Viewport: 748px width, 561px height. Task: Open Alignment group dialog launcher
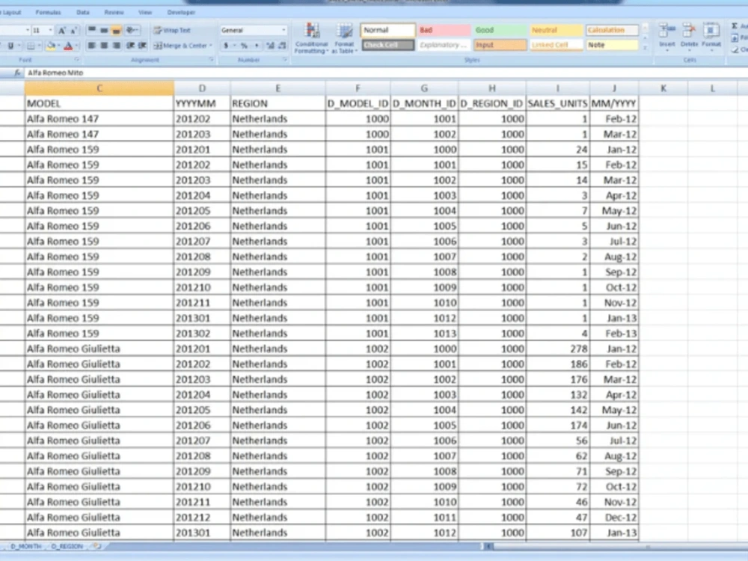[x=211, y=60]
